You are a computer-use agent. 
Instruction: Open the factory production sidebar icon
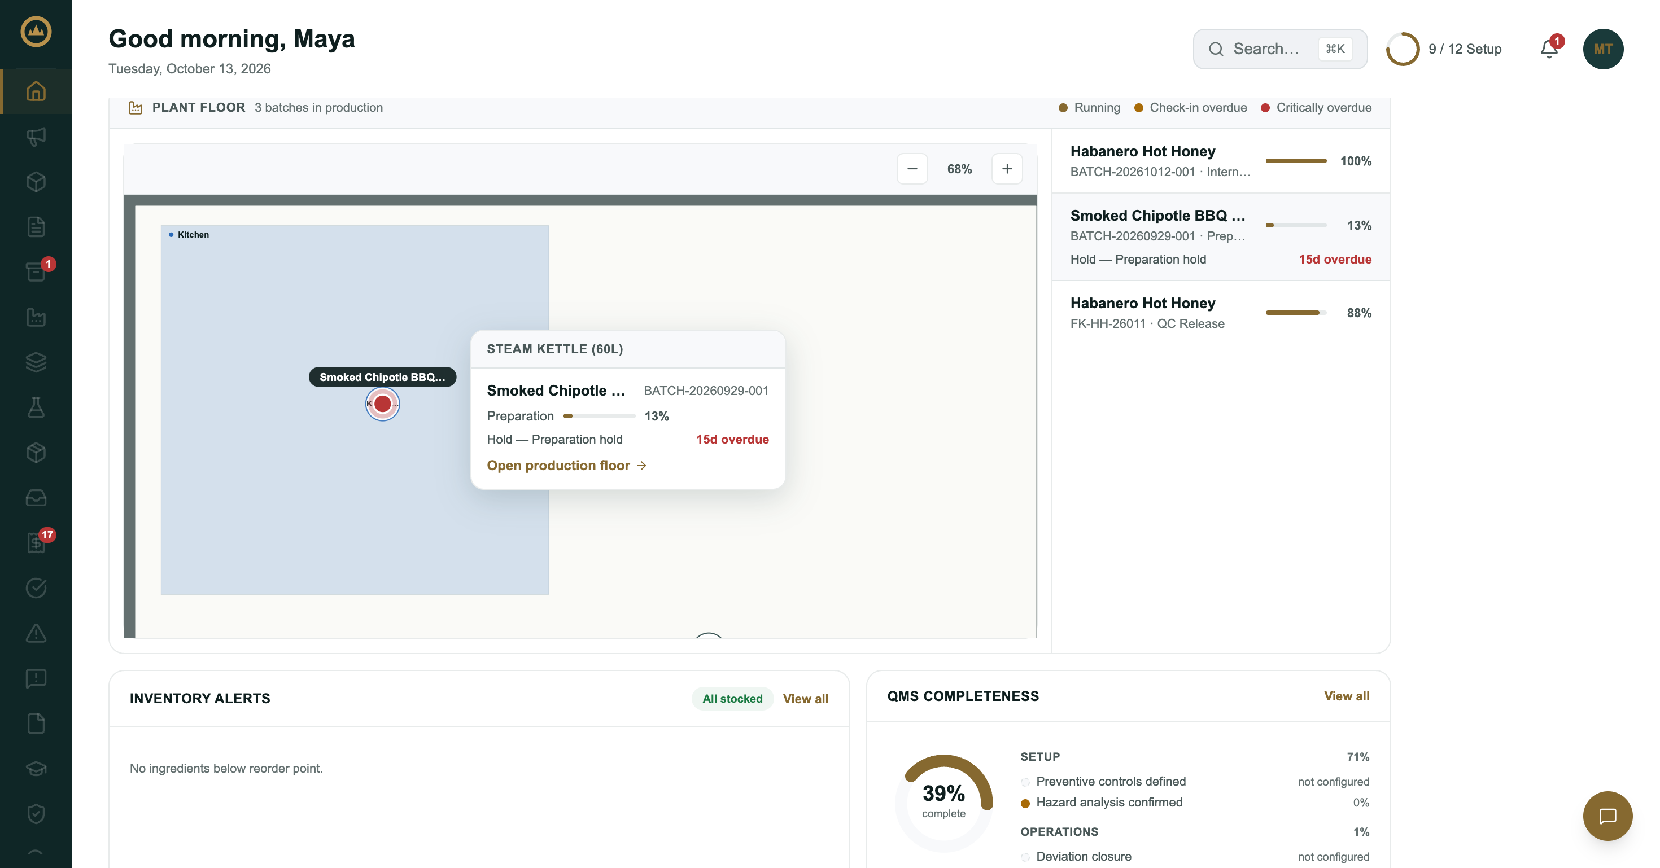36,317
